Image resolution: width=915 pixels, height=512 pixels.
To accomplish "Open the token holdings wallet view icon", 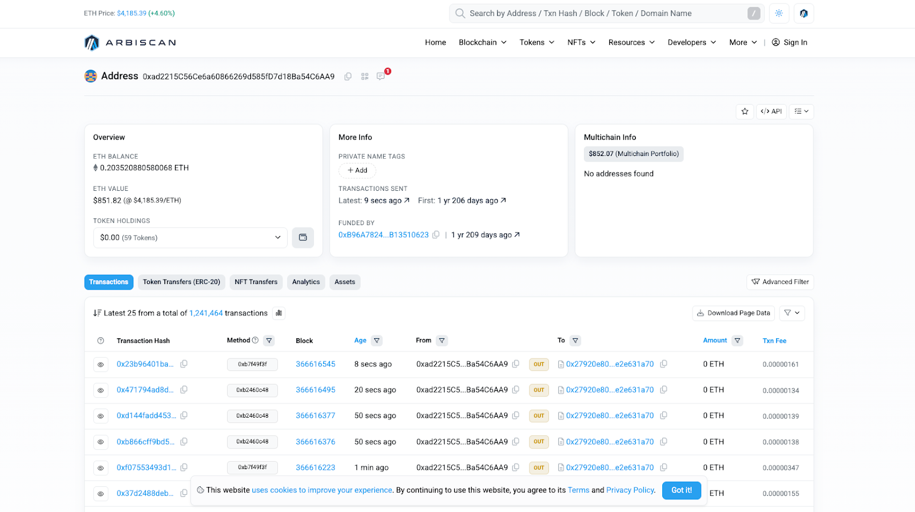I will point(303,238).
